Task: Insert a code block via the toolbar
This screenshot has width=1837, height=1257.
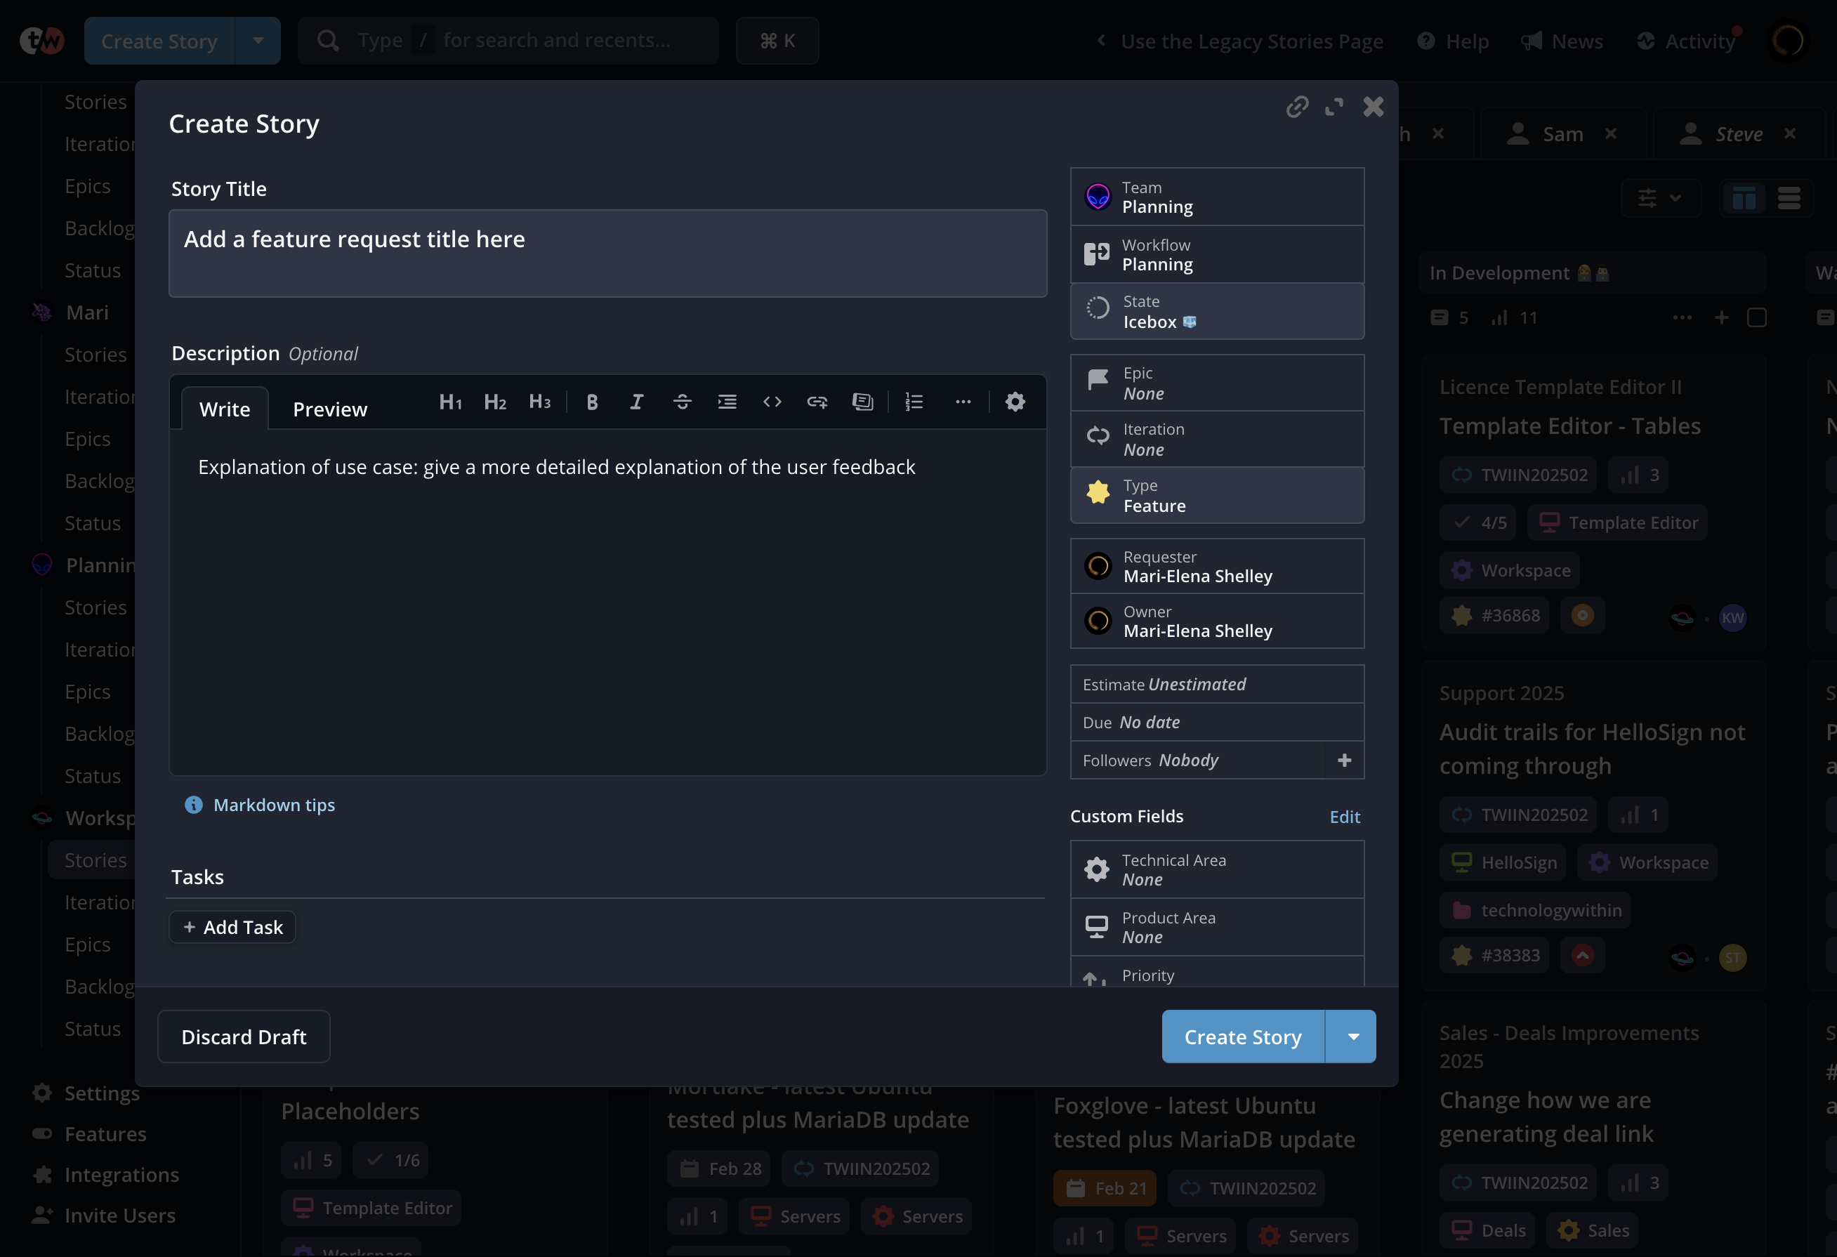Action: pyautogui.click(x=772, y=402)
